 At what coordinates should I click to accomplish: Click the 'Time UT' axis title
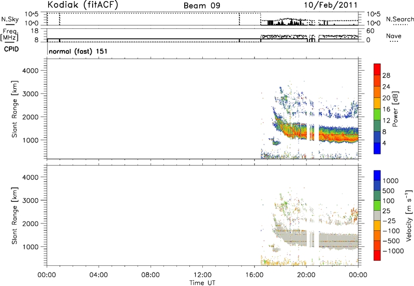click(202, 283)
